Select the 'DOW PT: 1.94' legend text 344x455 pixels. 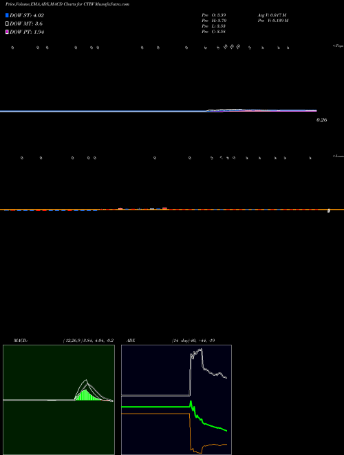(27, 32)
